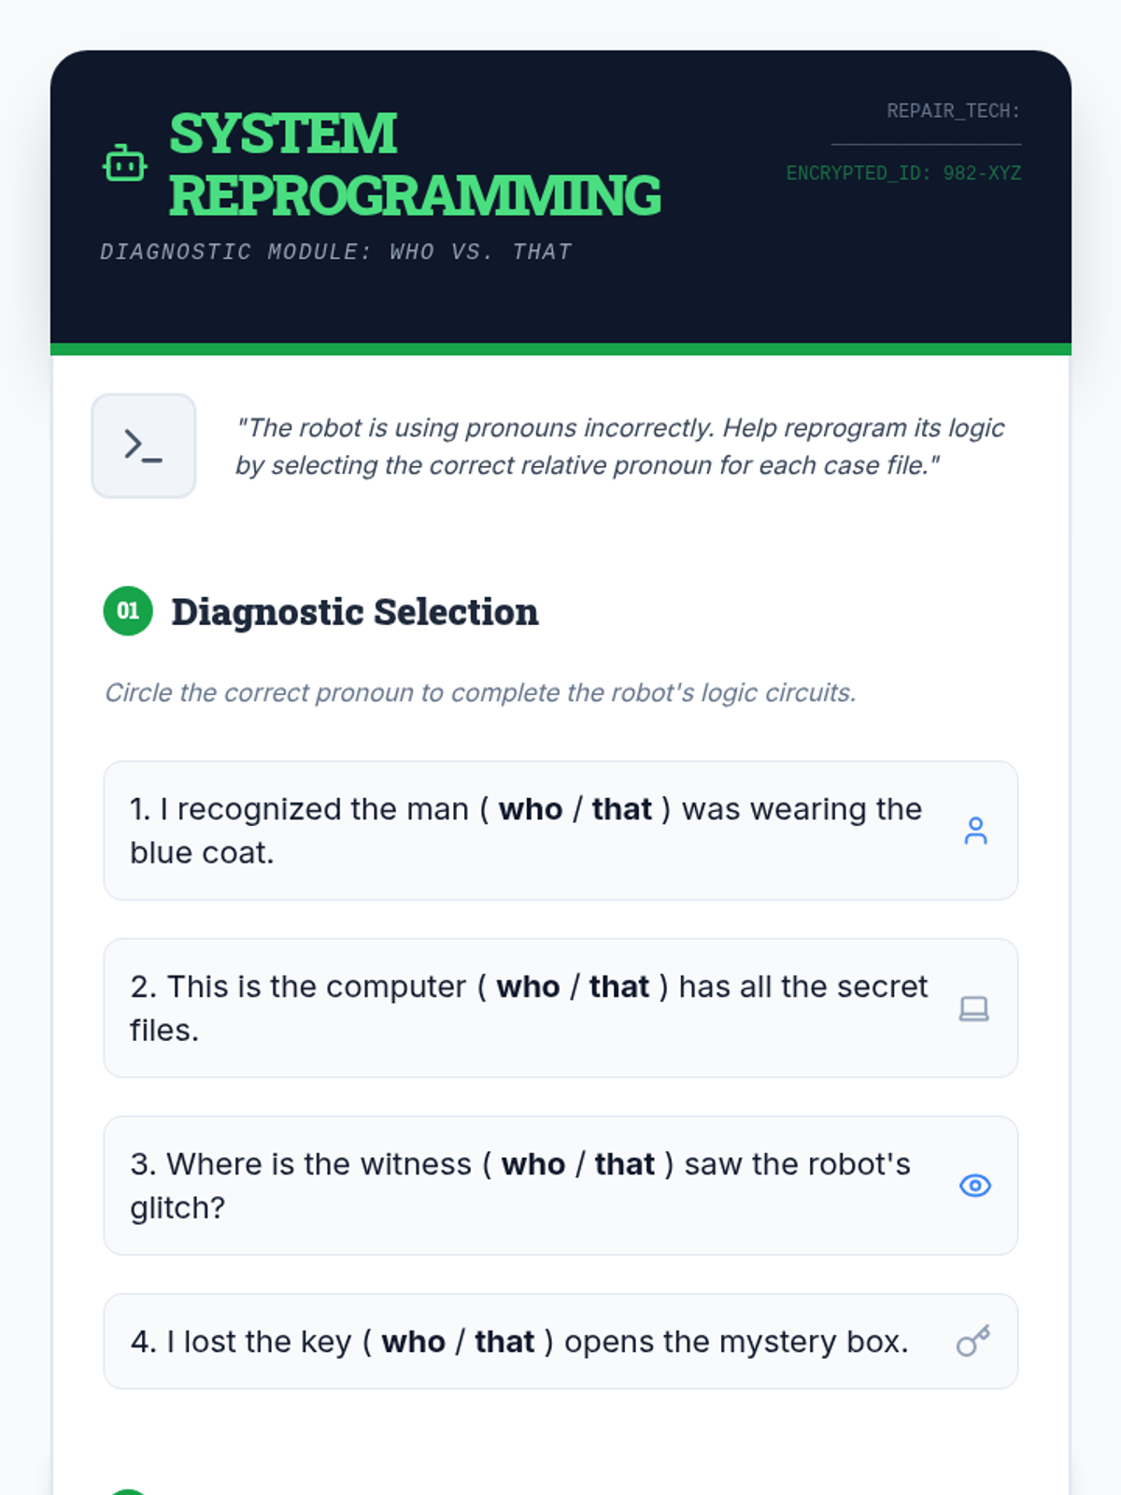Click the robot icon in header

point(124,164)
